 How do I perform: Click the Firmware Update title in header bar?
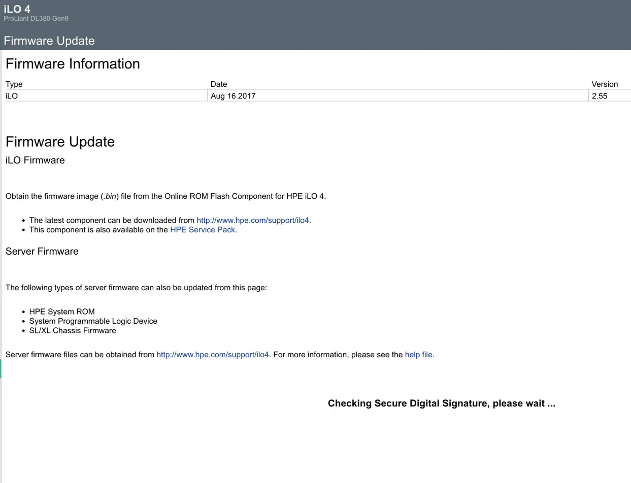pos(49,41)
